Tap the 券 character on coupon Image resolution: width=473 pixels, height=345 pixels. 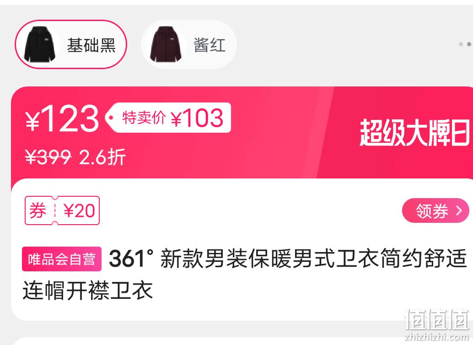pyautogui.click(x=38, y=210)
